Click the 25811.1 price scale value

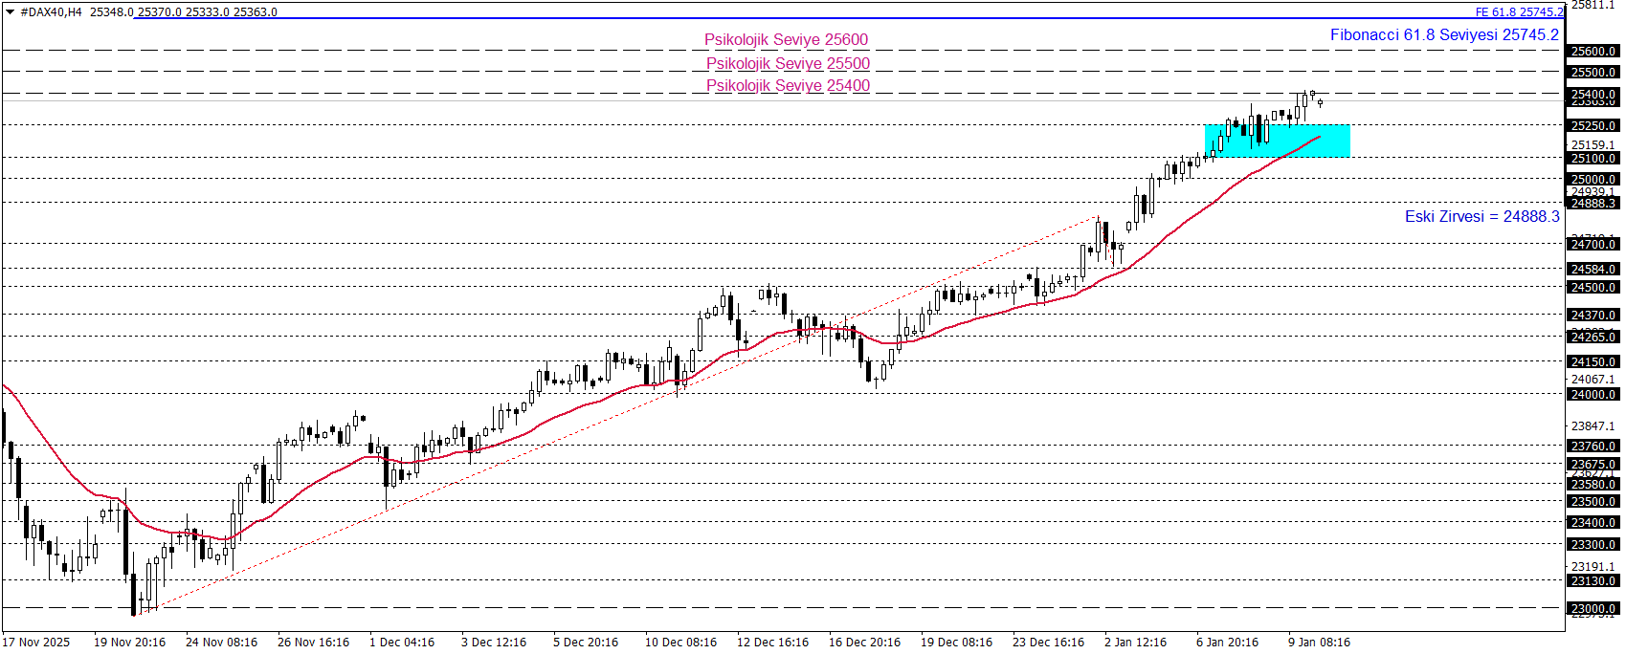tap(1593, 6)
